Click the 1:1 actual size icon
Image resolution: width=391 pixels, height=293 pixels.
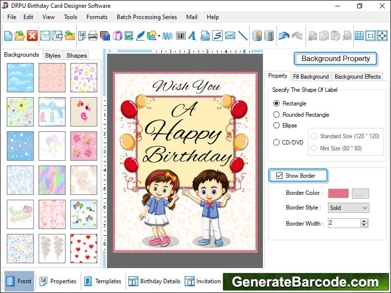[x=370, y=36]
